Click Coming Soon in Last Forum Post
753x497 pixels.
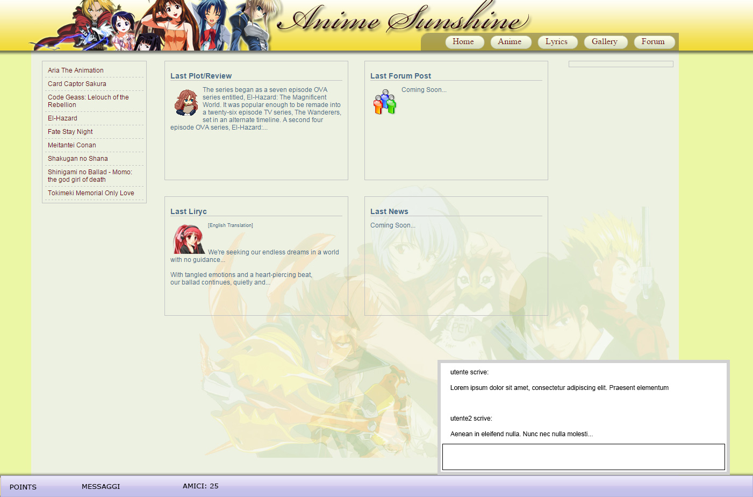pos(424,90)
